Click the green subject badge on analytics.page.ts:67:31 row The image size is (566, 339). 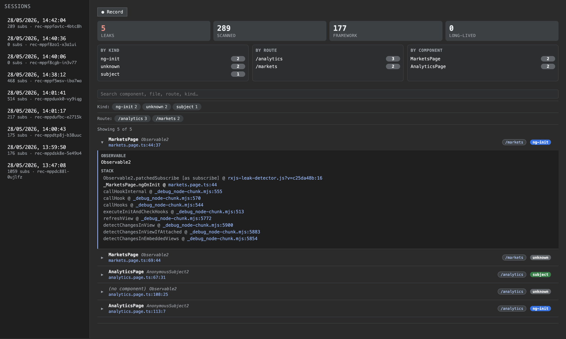coord(540,275)
